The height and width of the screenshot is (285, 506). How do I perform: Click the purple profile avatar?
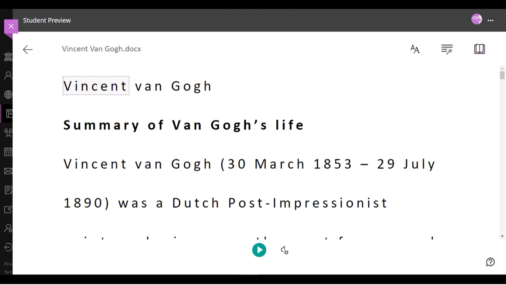476,19
